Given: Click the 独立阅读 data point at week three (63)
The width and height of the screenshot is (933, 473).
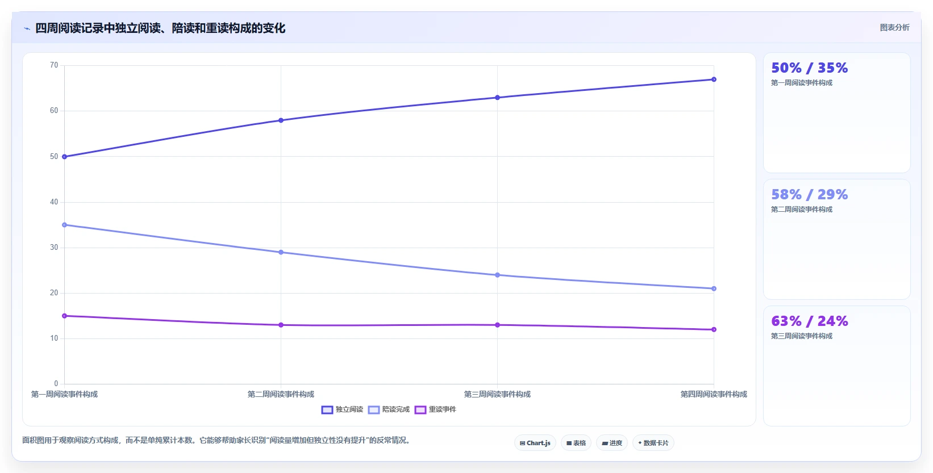Looking at the screenshot, I should pyautogui.click(x=497, y=98).
